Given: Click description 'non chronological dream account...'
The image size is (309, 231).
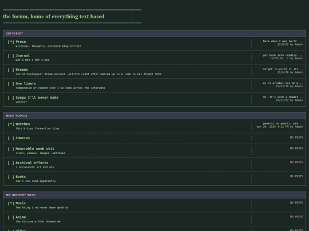Looking at the screenshot, I should (89, 74).
